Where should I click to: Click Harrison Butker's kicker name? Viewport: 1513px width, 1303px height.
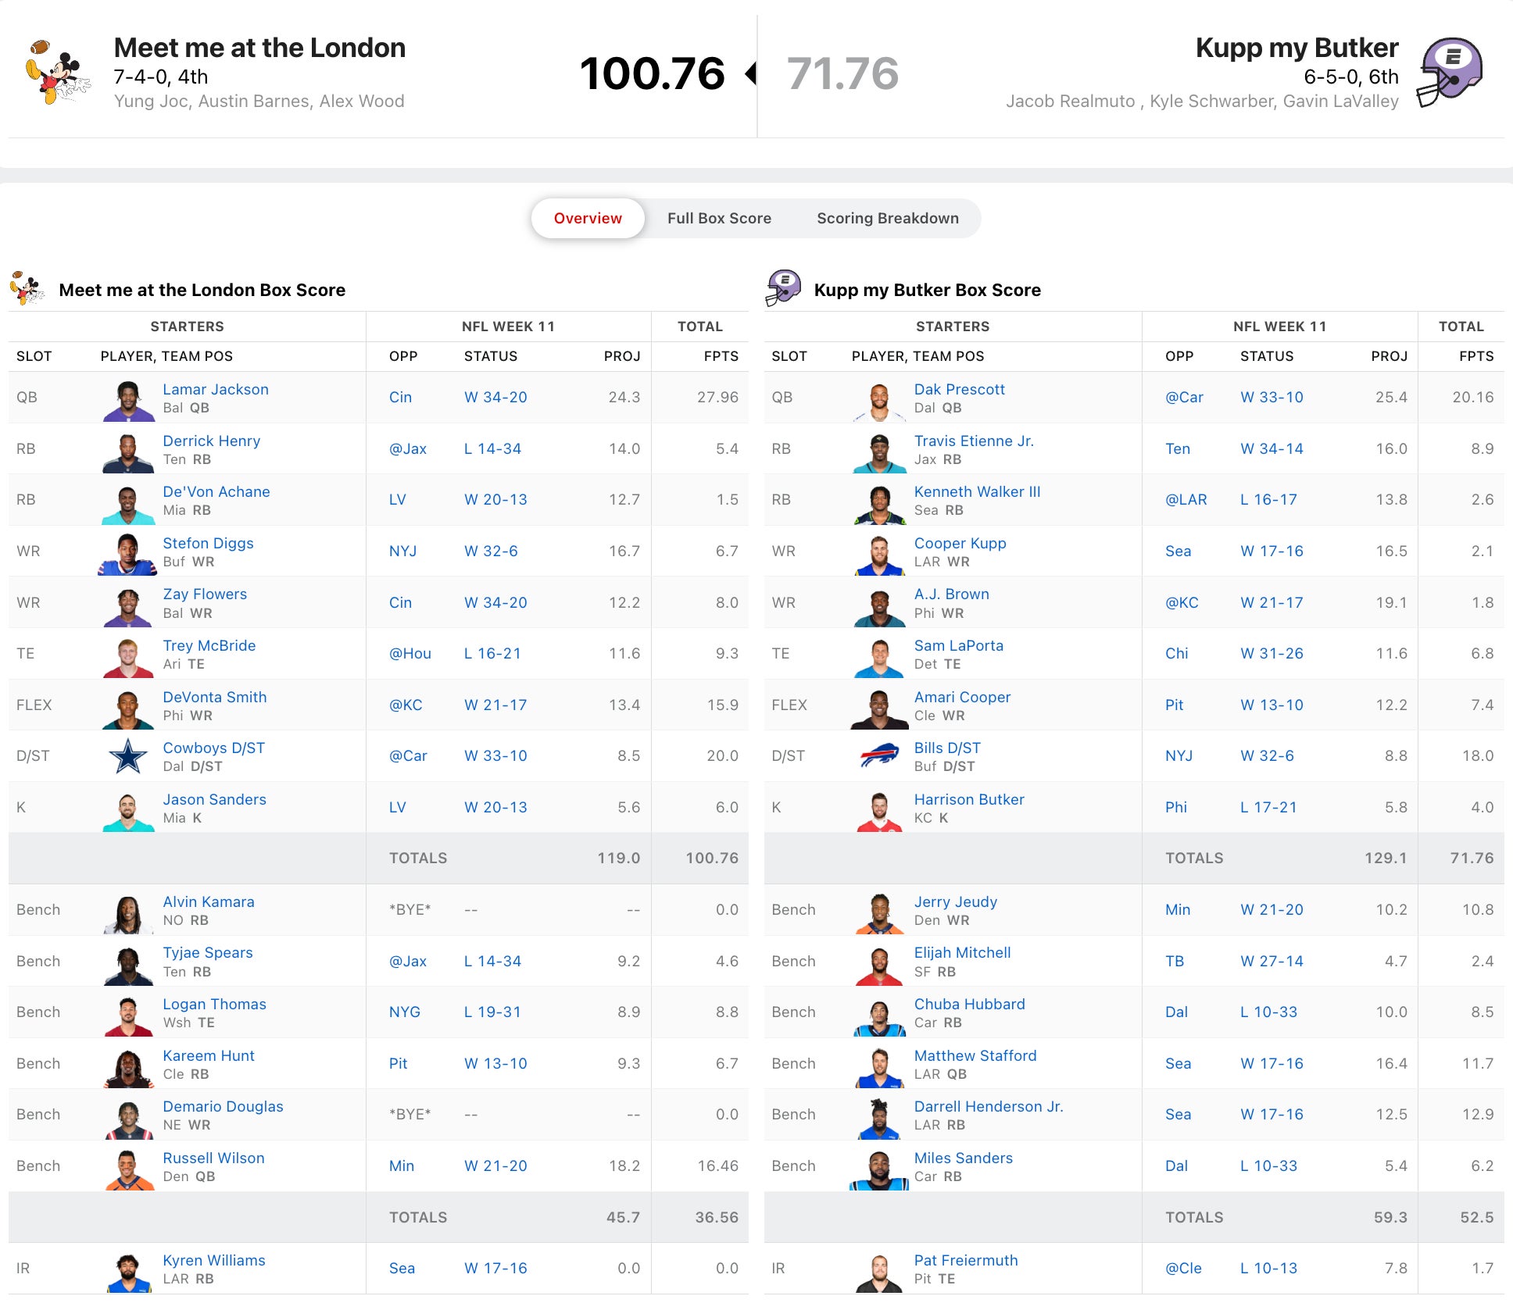(969, 799)
